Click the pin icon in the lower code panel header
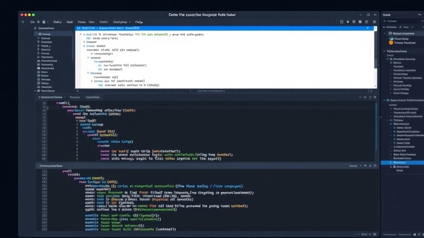Screen dimensions: 424x238 370,166
